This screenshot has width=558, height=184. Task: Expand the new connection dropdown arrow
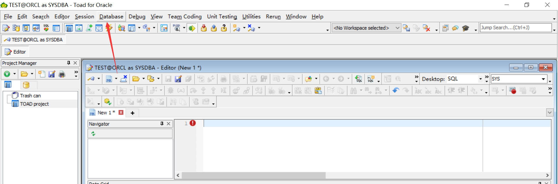pyautogui.click(x=244, y=28)
